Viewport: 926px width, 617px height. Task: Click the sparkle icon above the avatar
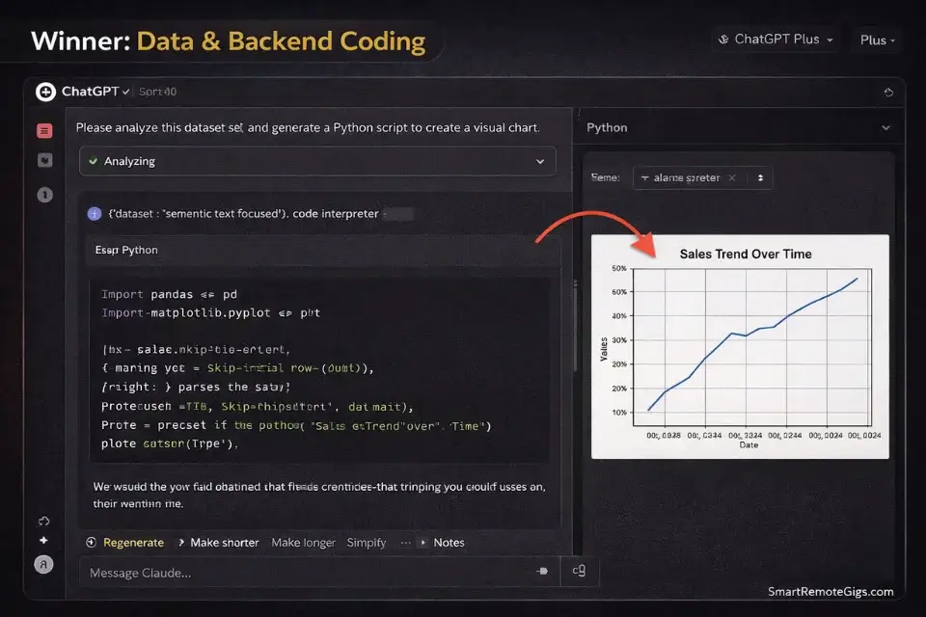click(x=43, y=541)
